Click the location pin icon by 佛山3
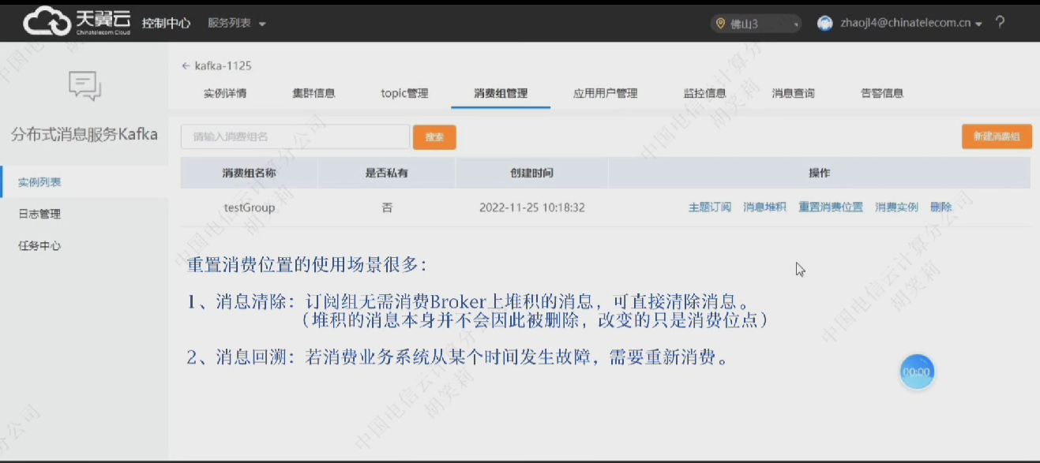Screen dimensions: 1040x463 tap(720, 24)
